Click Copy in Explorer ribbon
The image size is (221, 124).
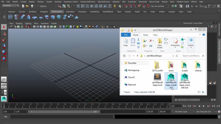click(125, 42)
